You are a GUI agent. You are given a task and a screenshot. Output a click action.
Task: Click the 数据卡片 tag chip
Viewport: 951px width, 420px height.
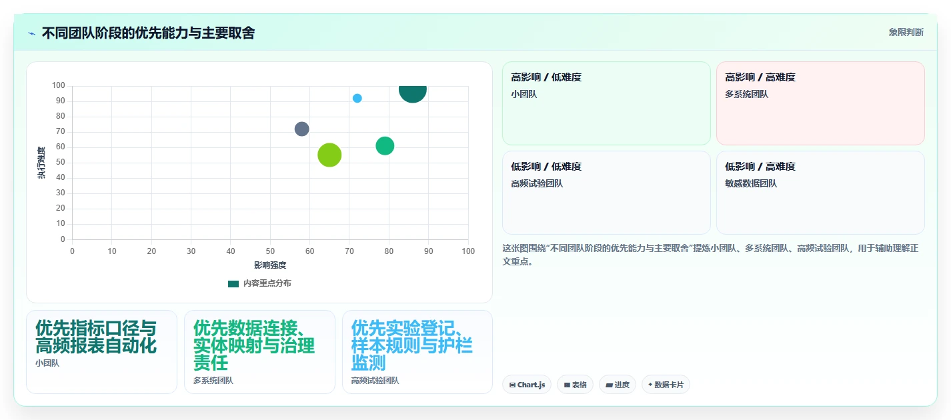click(666, 385)
